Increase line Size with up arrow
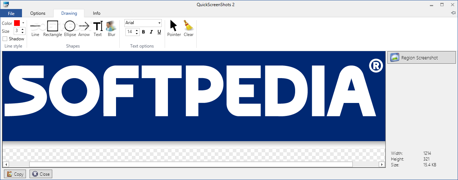Screen dimensions: 458x180 point(23,29)
